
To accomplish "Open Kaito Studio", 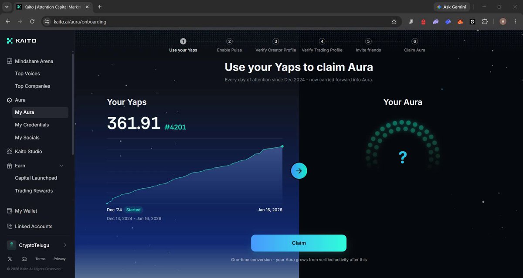I will coord(28,152).
